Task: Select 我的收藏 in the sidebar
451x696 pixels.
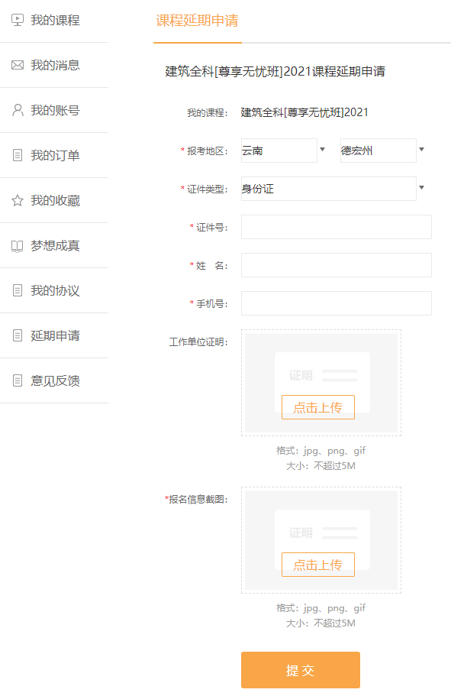Action: (x=54, y=200)
